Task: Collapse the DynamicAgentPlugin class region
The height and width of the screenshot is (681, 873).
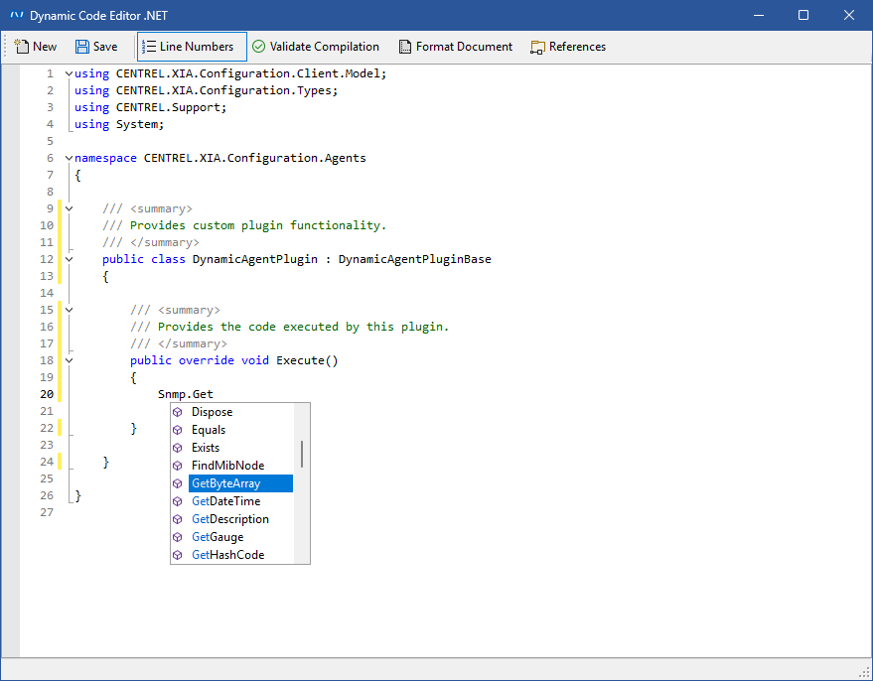Action: click(69, 259)
